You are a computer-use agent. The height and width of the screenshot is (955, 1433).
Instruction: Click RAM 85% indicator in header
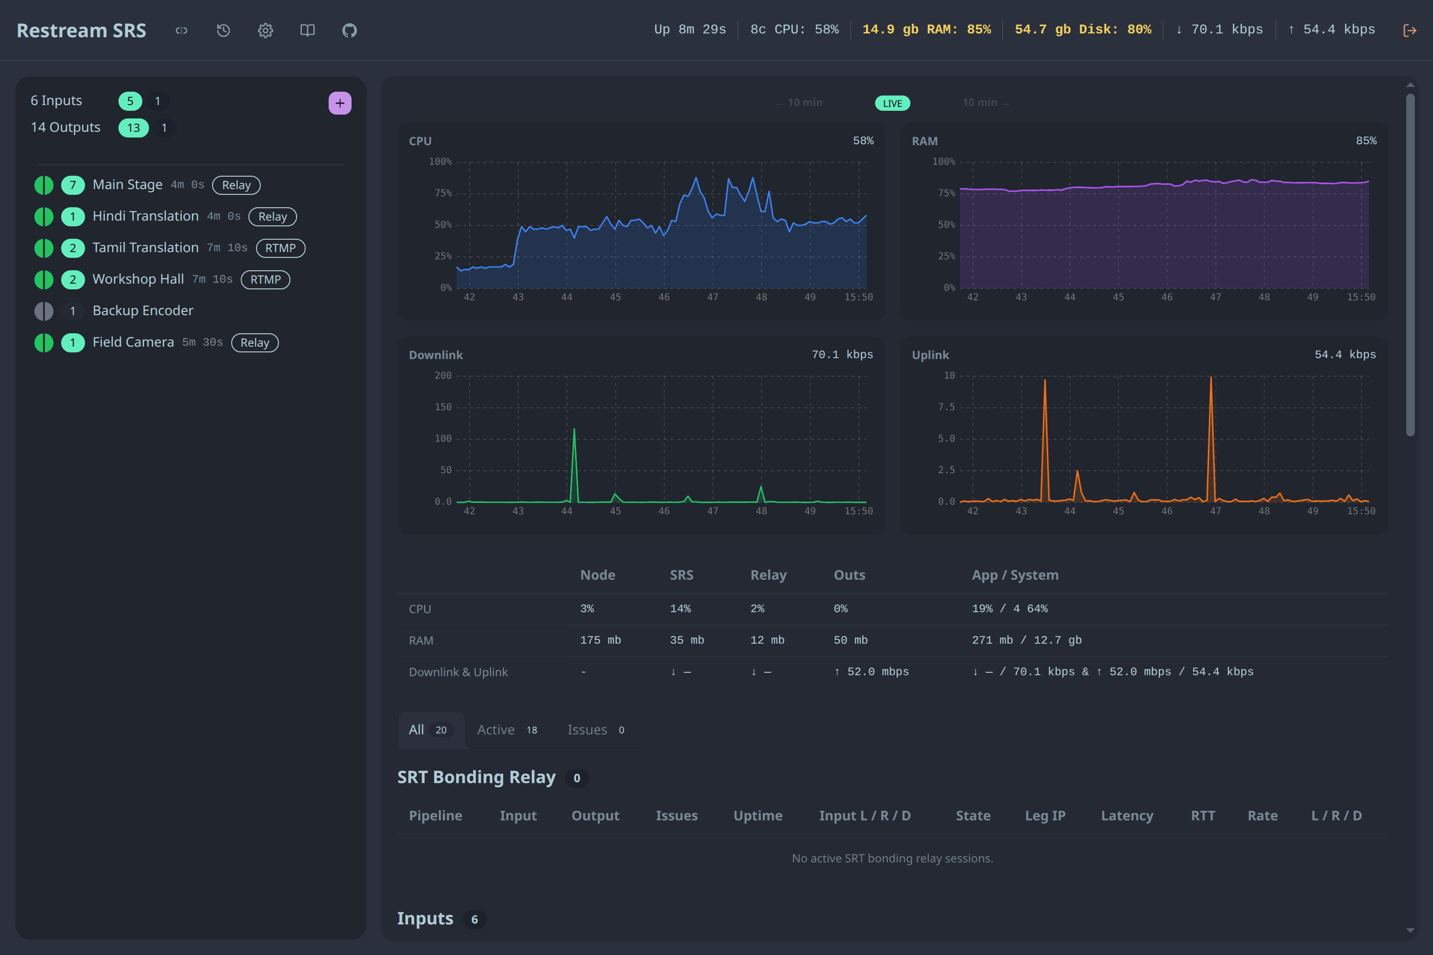click(x=927, y=30)
